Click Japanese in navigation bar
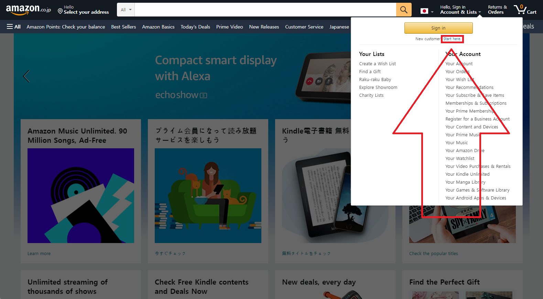The width and height of the screenshot is (543, 299). (x=339, y=27)
